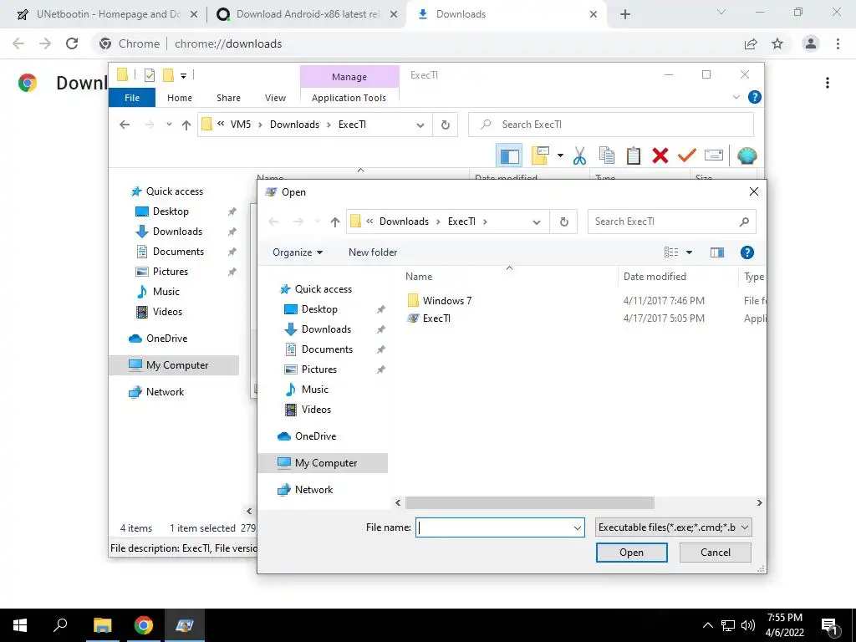Click the Copy icon in Explorer toolbar
The height and width of the screenshot is (642, 856).
(607, 155)
